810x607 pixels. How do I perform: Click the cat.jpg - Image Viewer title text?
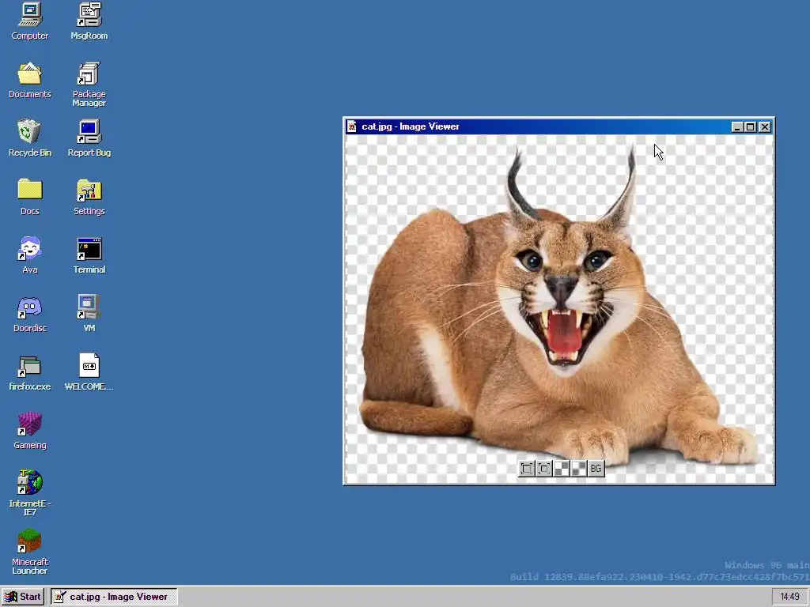[411, 126]
